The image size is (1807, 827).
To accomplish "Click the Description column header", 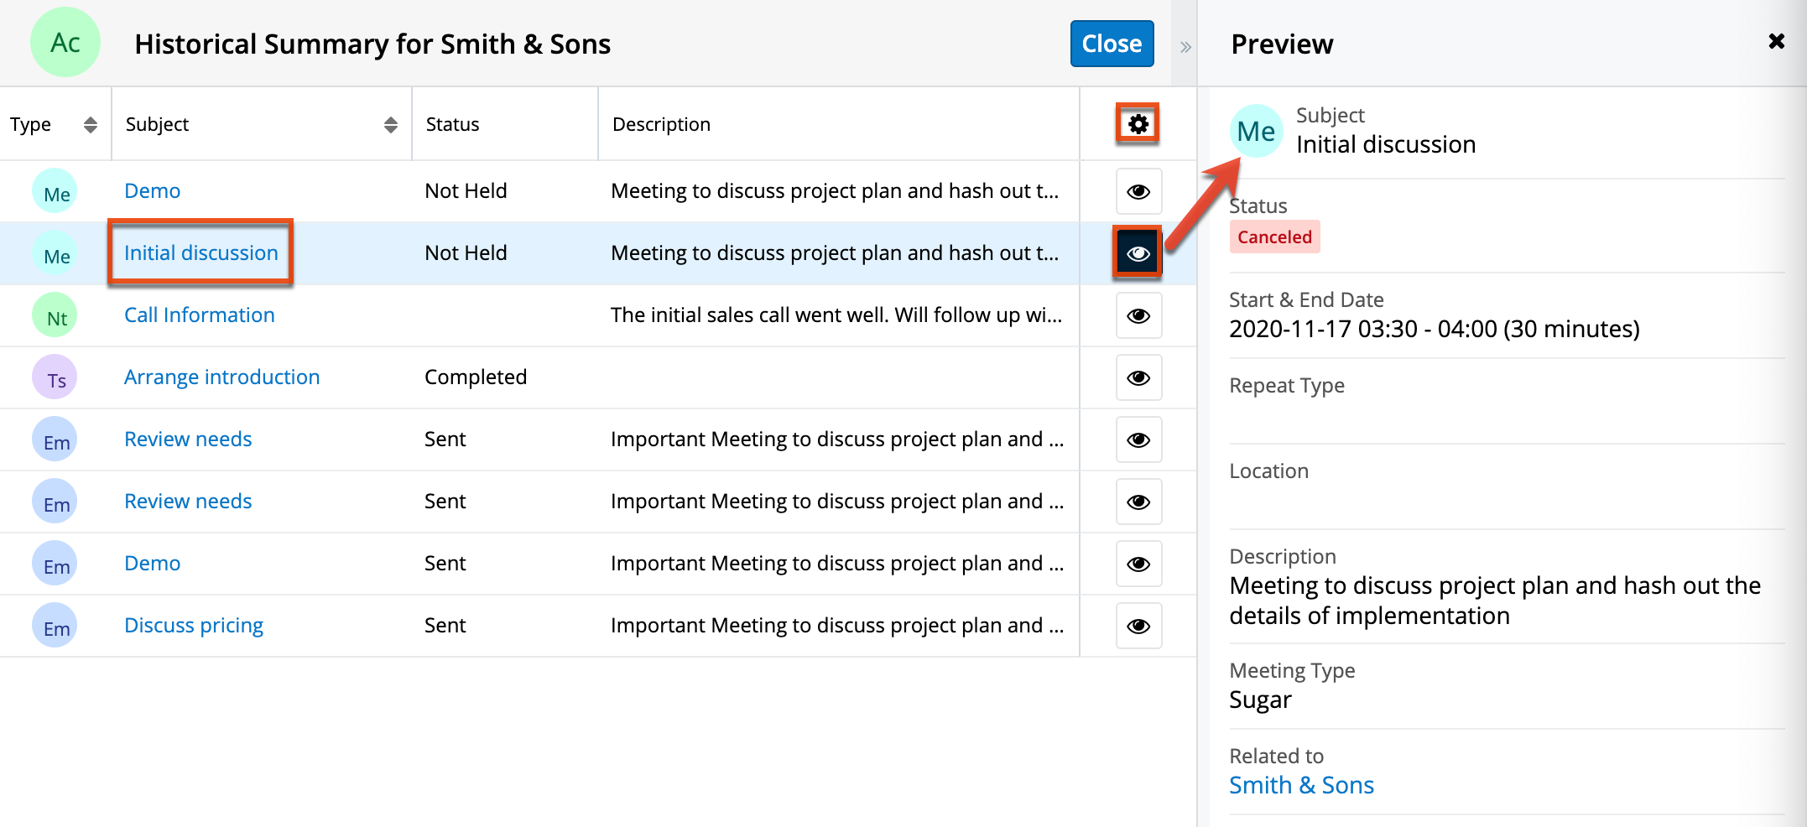I will click(661, 123).
